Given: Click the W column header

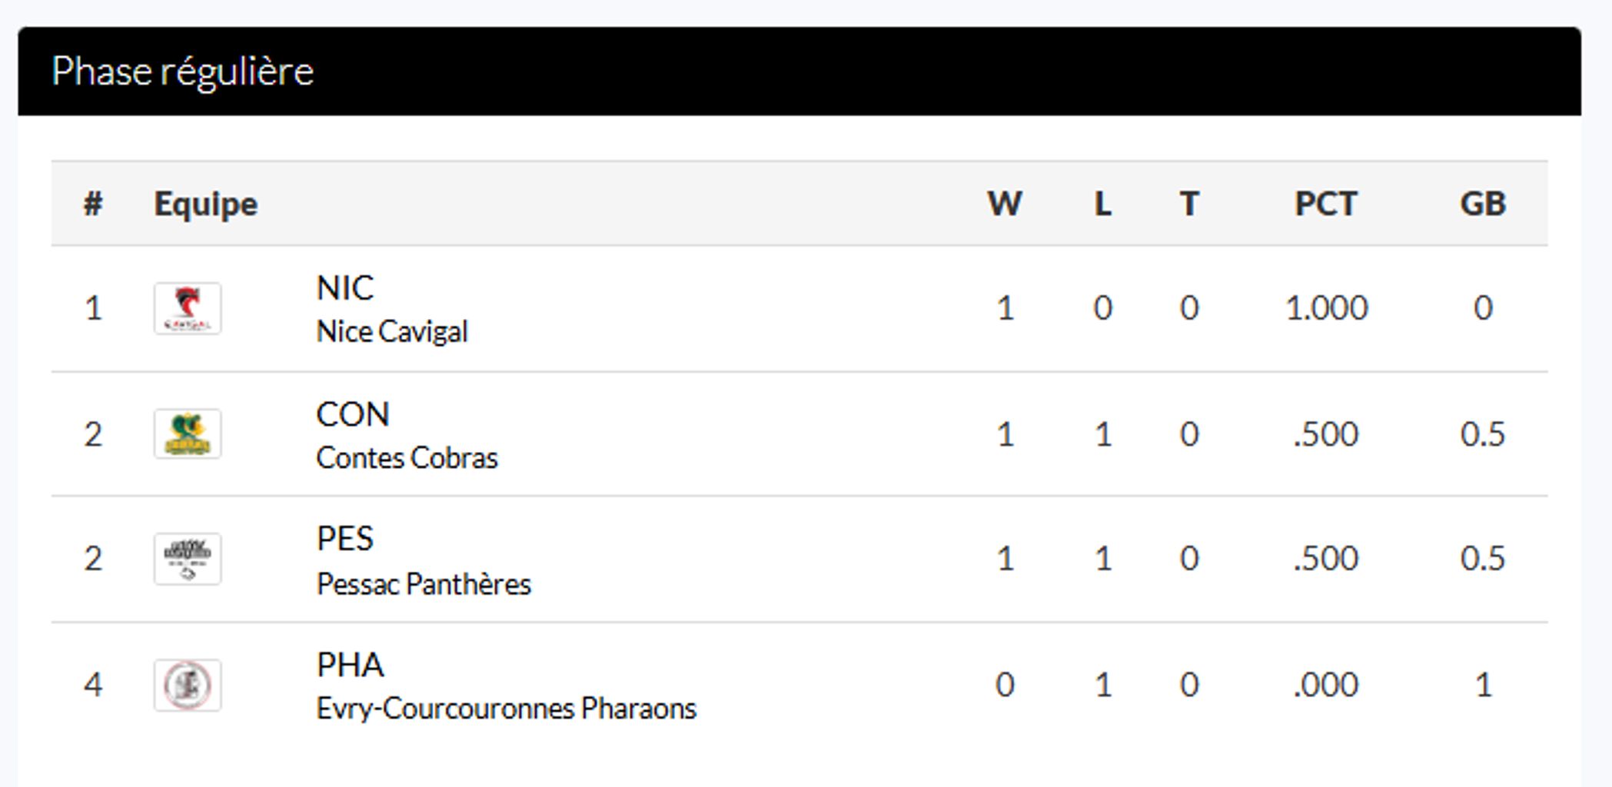Looking at the screenshot, I should coord(1005,204).
